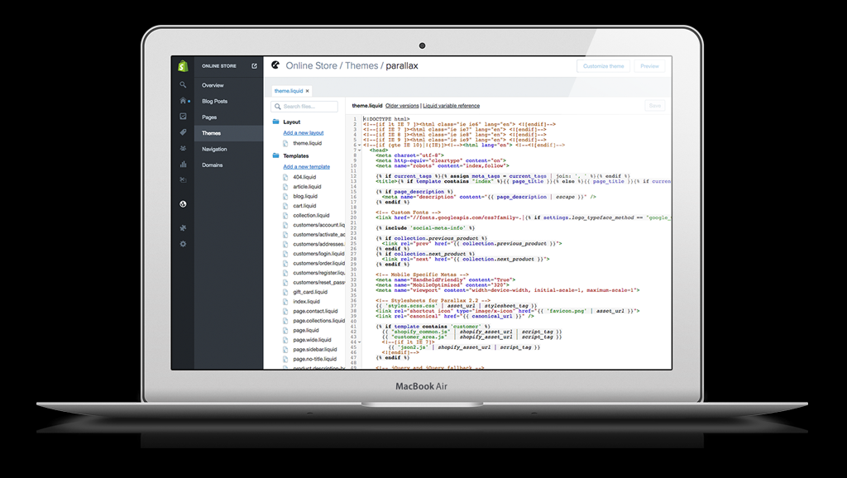Click the Customize theme button
This screenshot has height=478, width=847.
pos(603,65)
